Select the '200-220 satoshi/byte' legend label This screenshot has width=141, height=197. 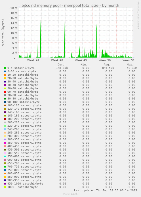click(x=24, y=122)
